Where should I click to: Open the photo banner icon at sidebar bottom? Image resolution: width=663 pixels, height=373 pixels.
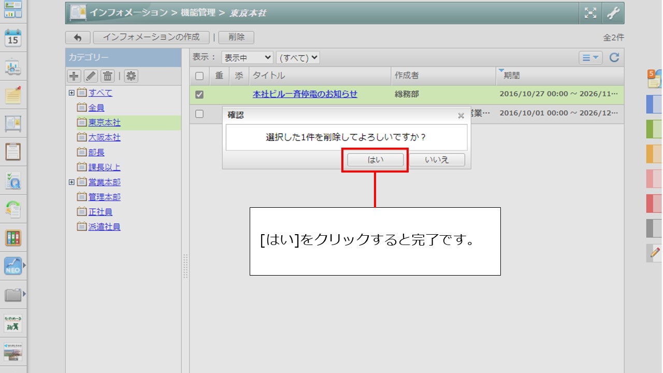point(13,352)
